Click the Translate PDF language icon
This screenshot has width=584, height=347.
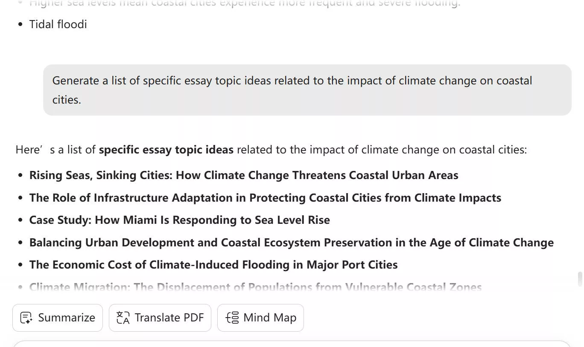point(122,318)
